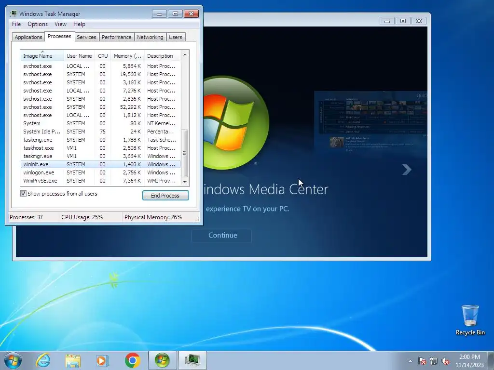
Task: Launch Internet Explorer from the taskbar
Action: (x=43, y=360)
